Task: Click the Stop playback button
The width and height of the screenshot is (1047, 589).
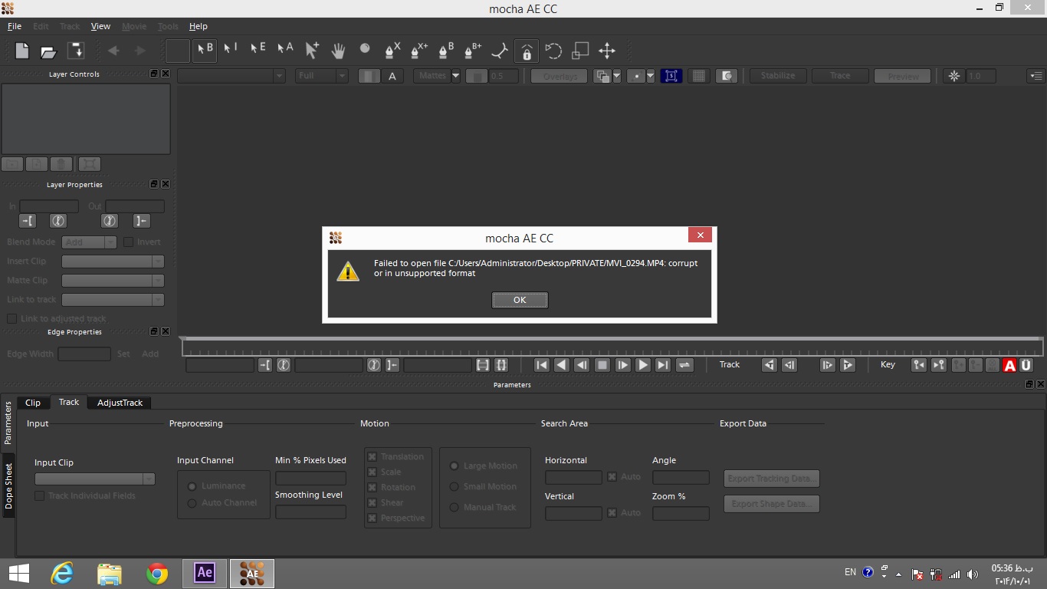Action: (602, 365)
